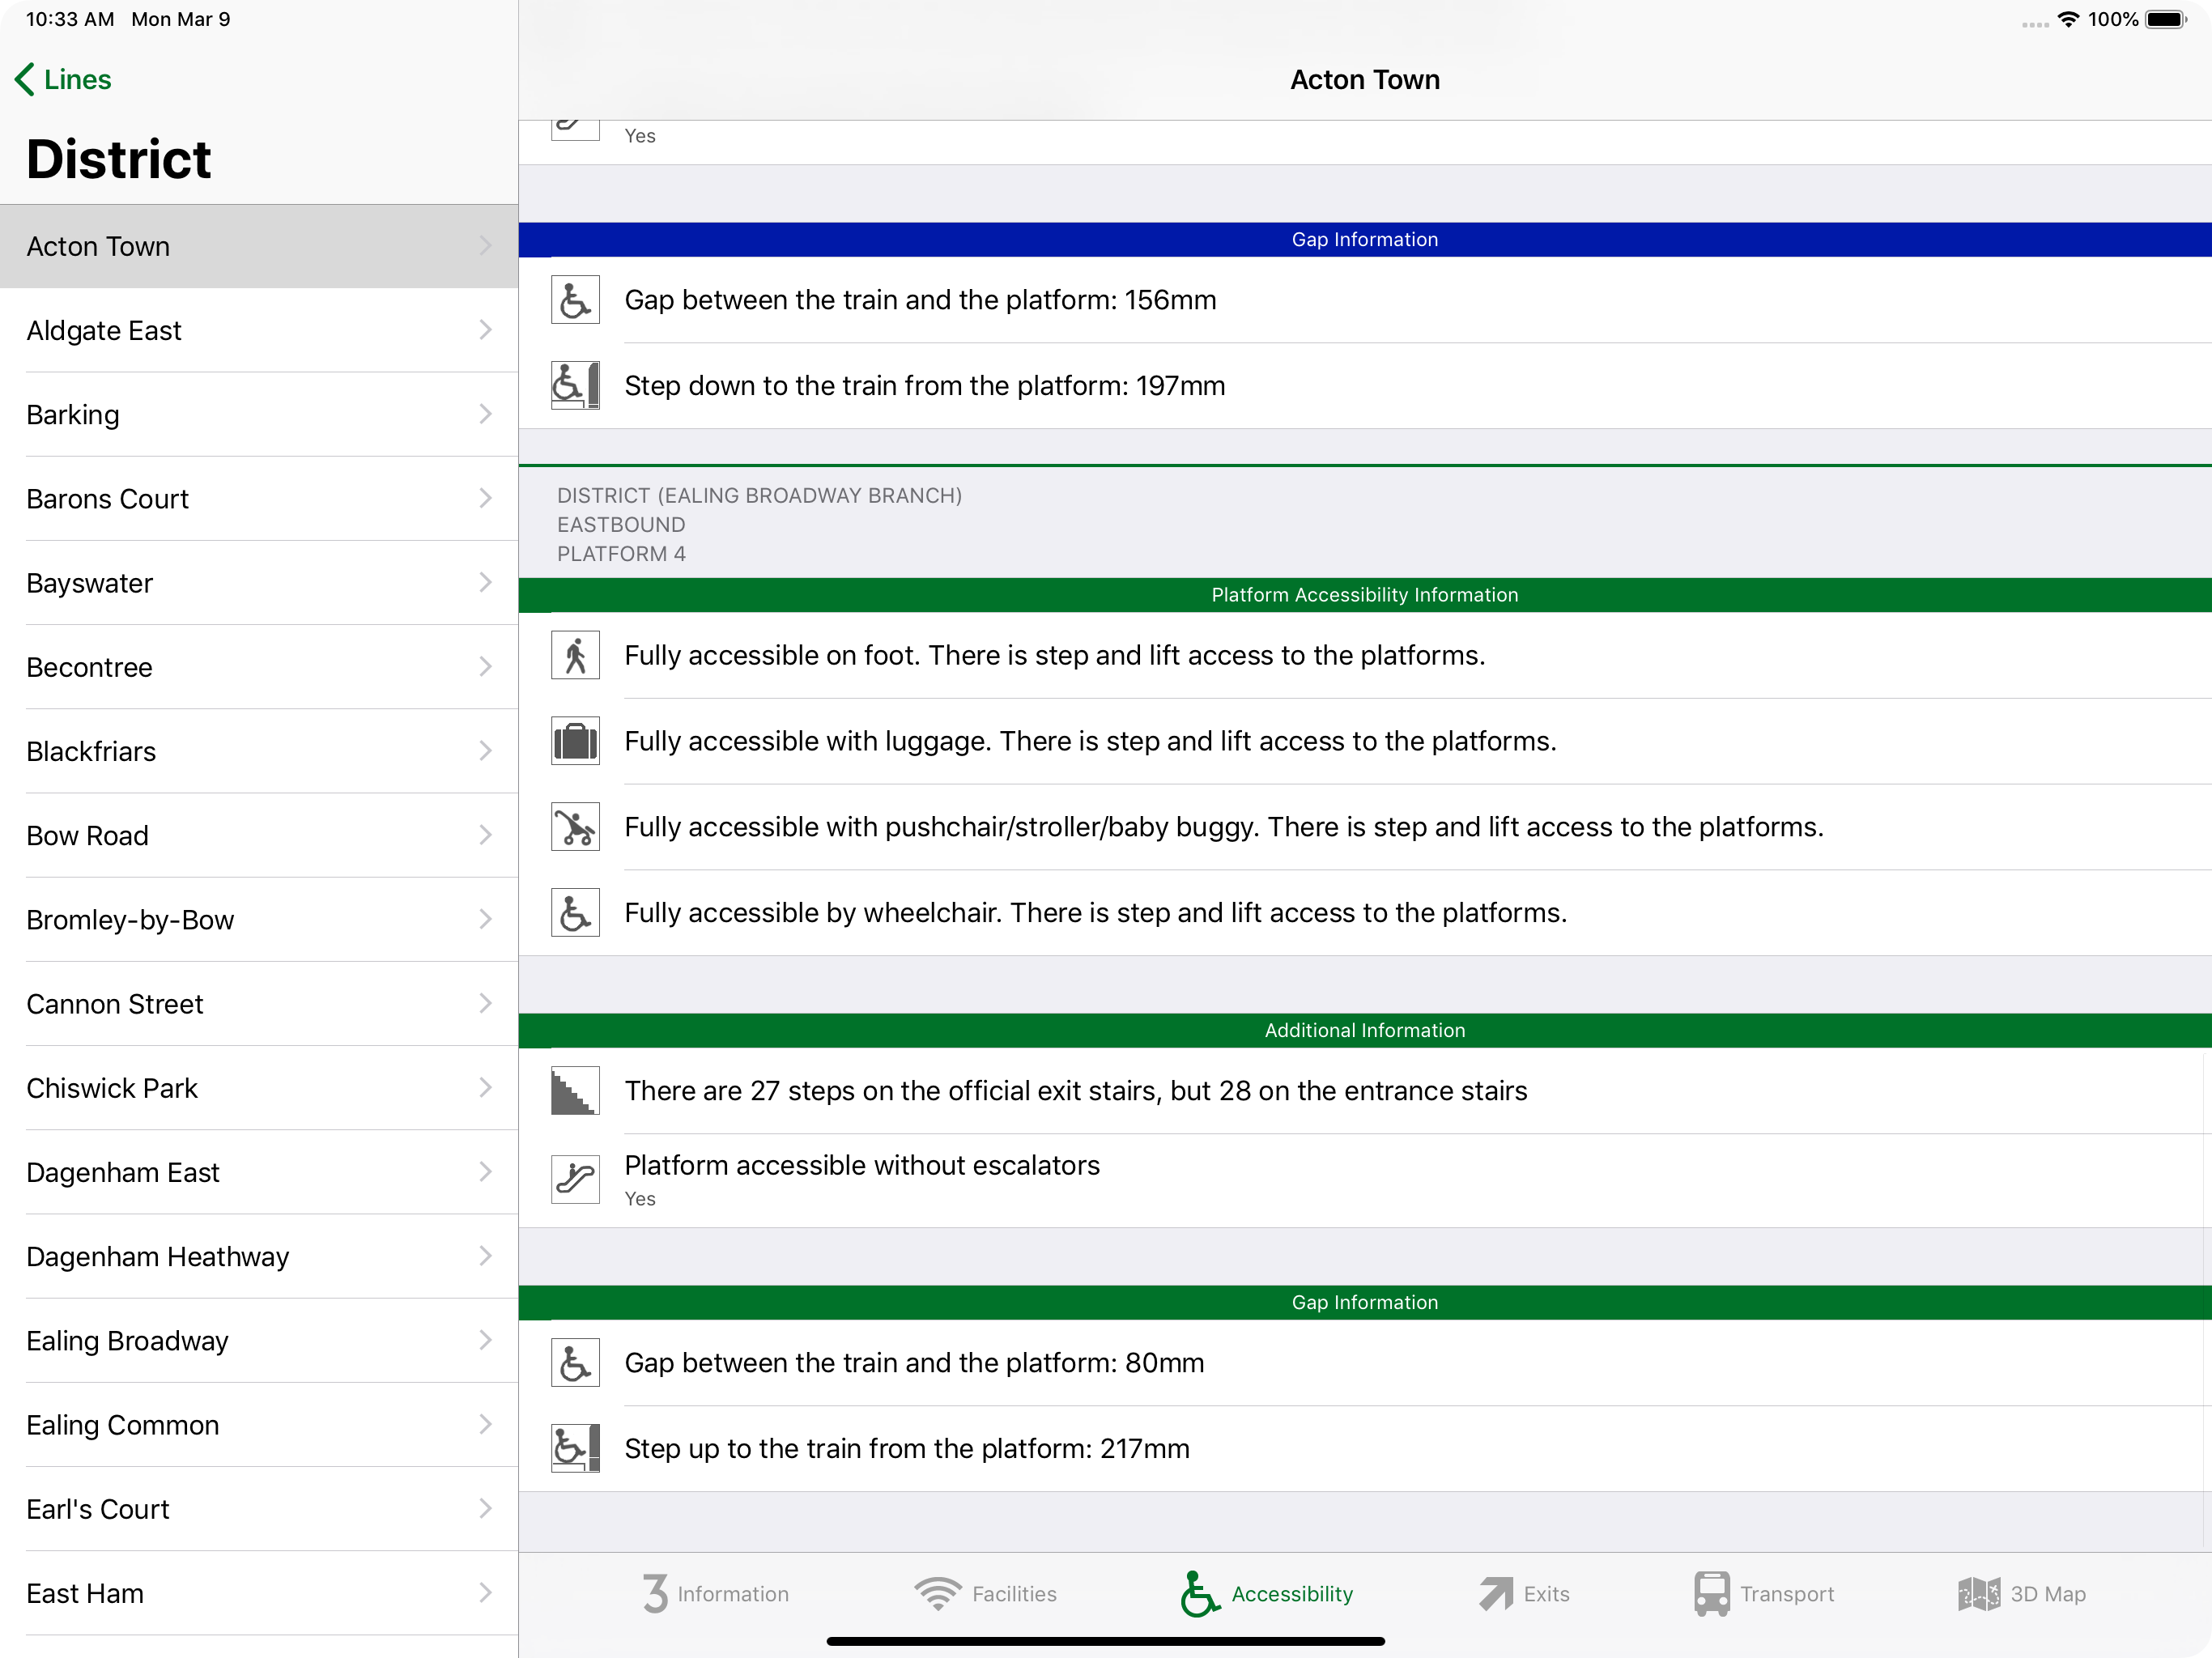Click the Additional Information header
The image size is (2212, 1658).
pos(1365,1030)
